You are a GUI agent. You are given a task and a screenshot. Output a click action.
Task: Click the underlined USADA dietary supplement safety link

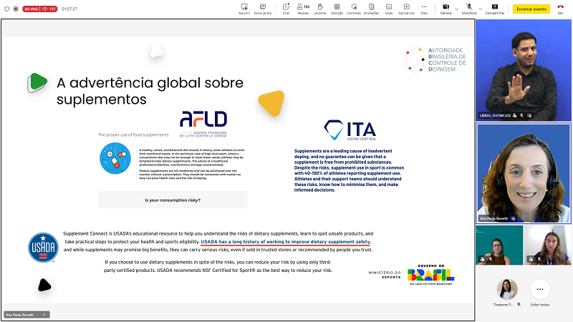pyautogui.click(x=285, y=242)
